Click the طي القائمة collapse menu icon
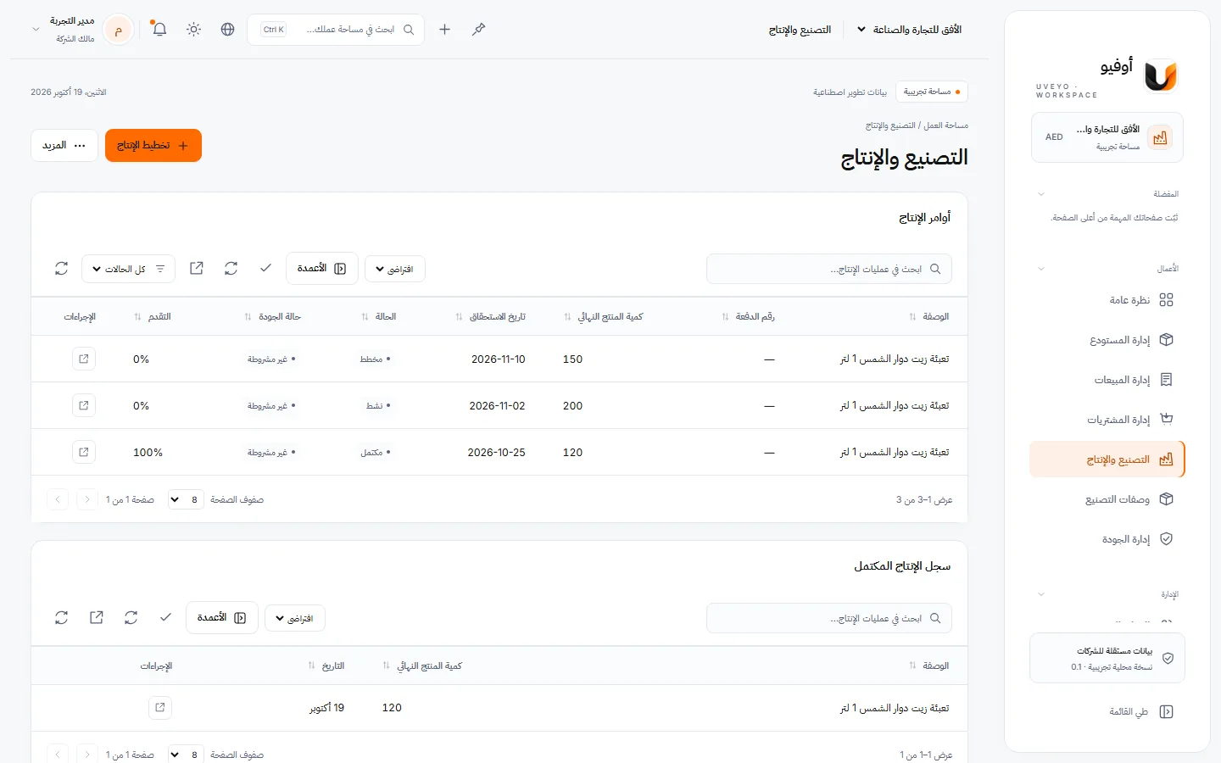Viewport: 1221px width, 763px height. pos(1166,712)
